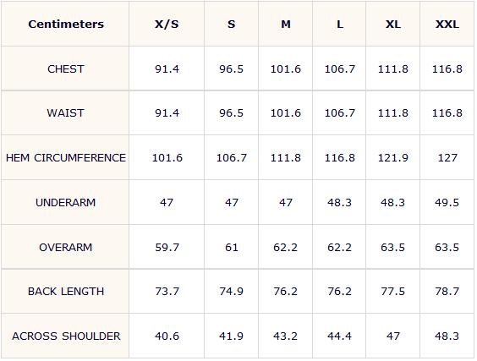
Task: Select the ACROSS SHOULDER row label
Action: [66, 336]
